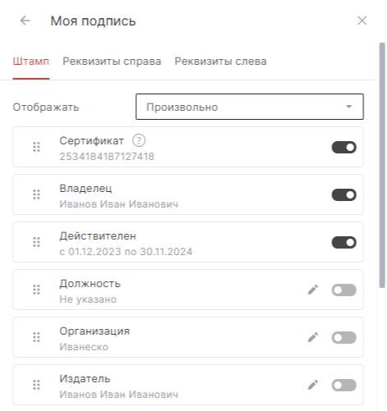This screenshot has height=411, width=388.
Task: Click the Не указано value under Должность
Action: click(88, 299)
